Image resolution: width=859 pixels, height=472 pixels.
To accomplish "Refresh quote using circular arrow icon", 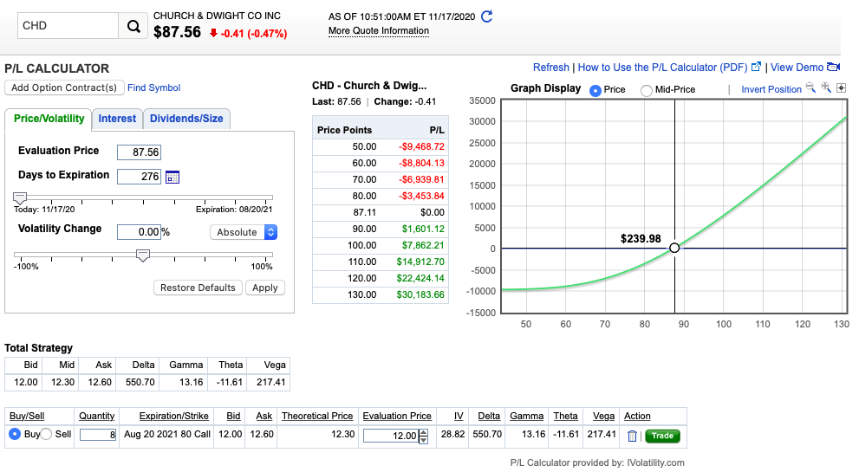I will point(486,16).
